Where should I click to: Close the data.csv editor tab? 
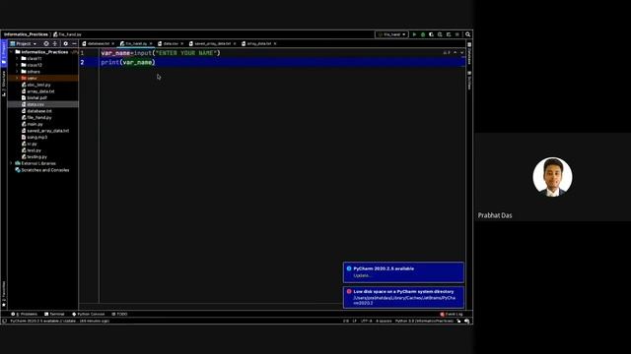tap(181, 43)
